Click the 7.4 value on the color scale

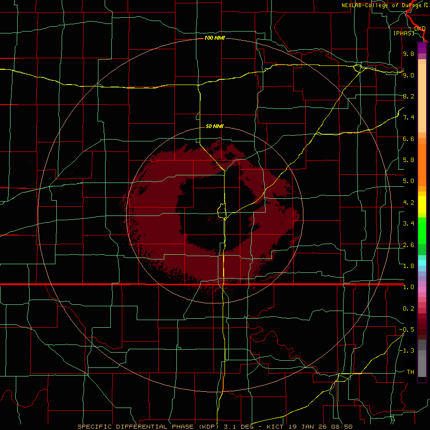tap(408, 118)
